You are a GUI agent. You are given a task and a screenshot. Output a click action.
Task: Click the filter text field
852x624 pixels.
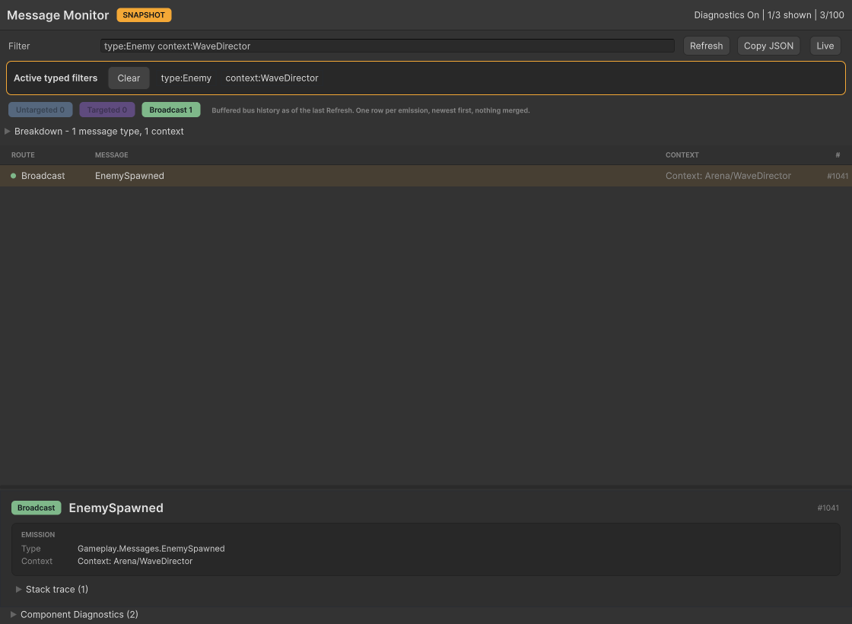[387, 46]
